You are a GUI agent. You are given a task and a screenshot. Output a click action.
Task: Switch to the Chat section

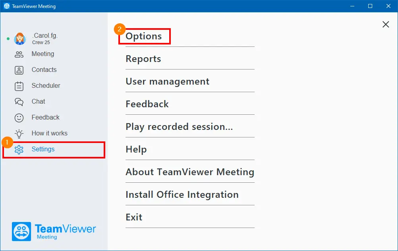tap(38, 101)
